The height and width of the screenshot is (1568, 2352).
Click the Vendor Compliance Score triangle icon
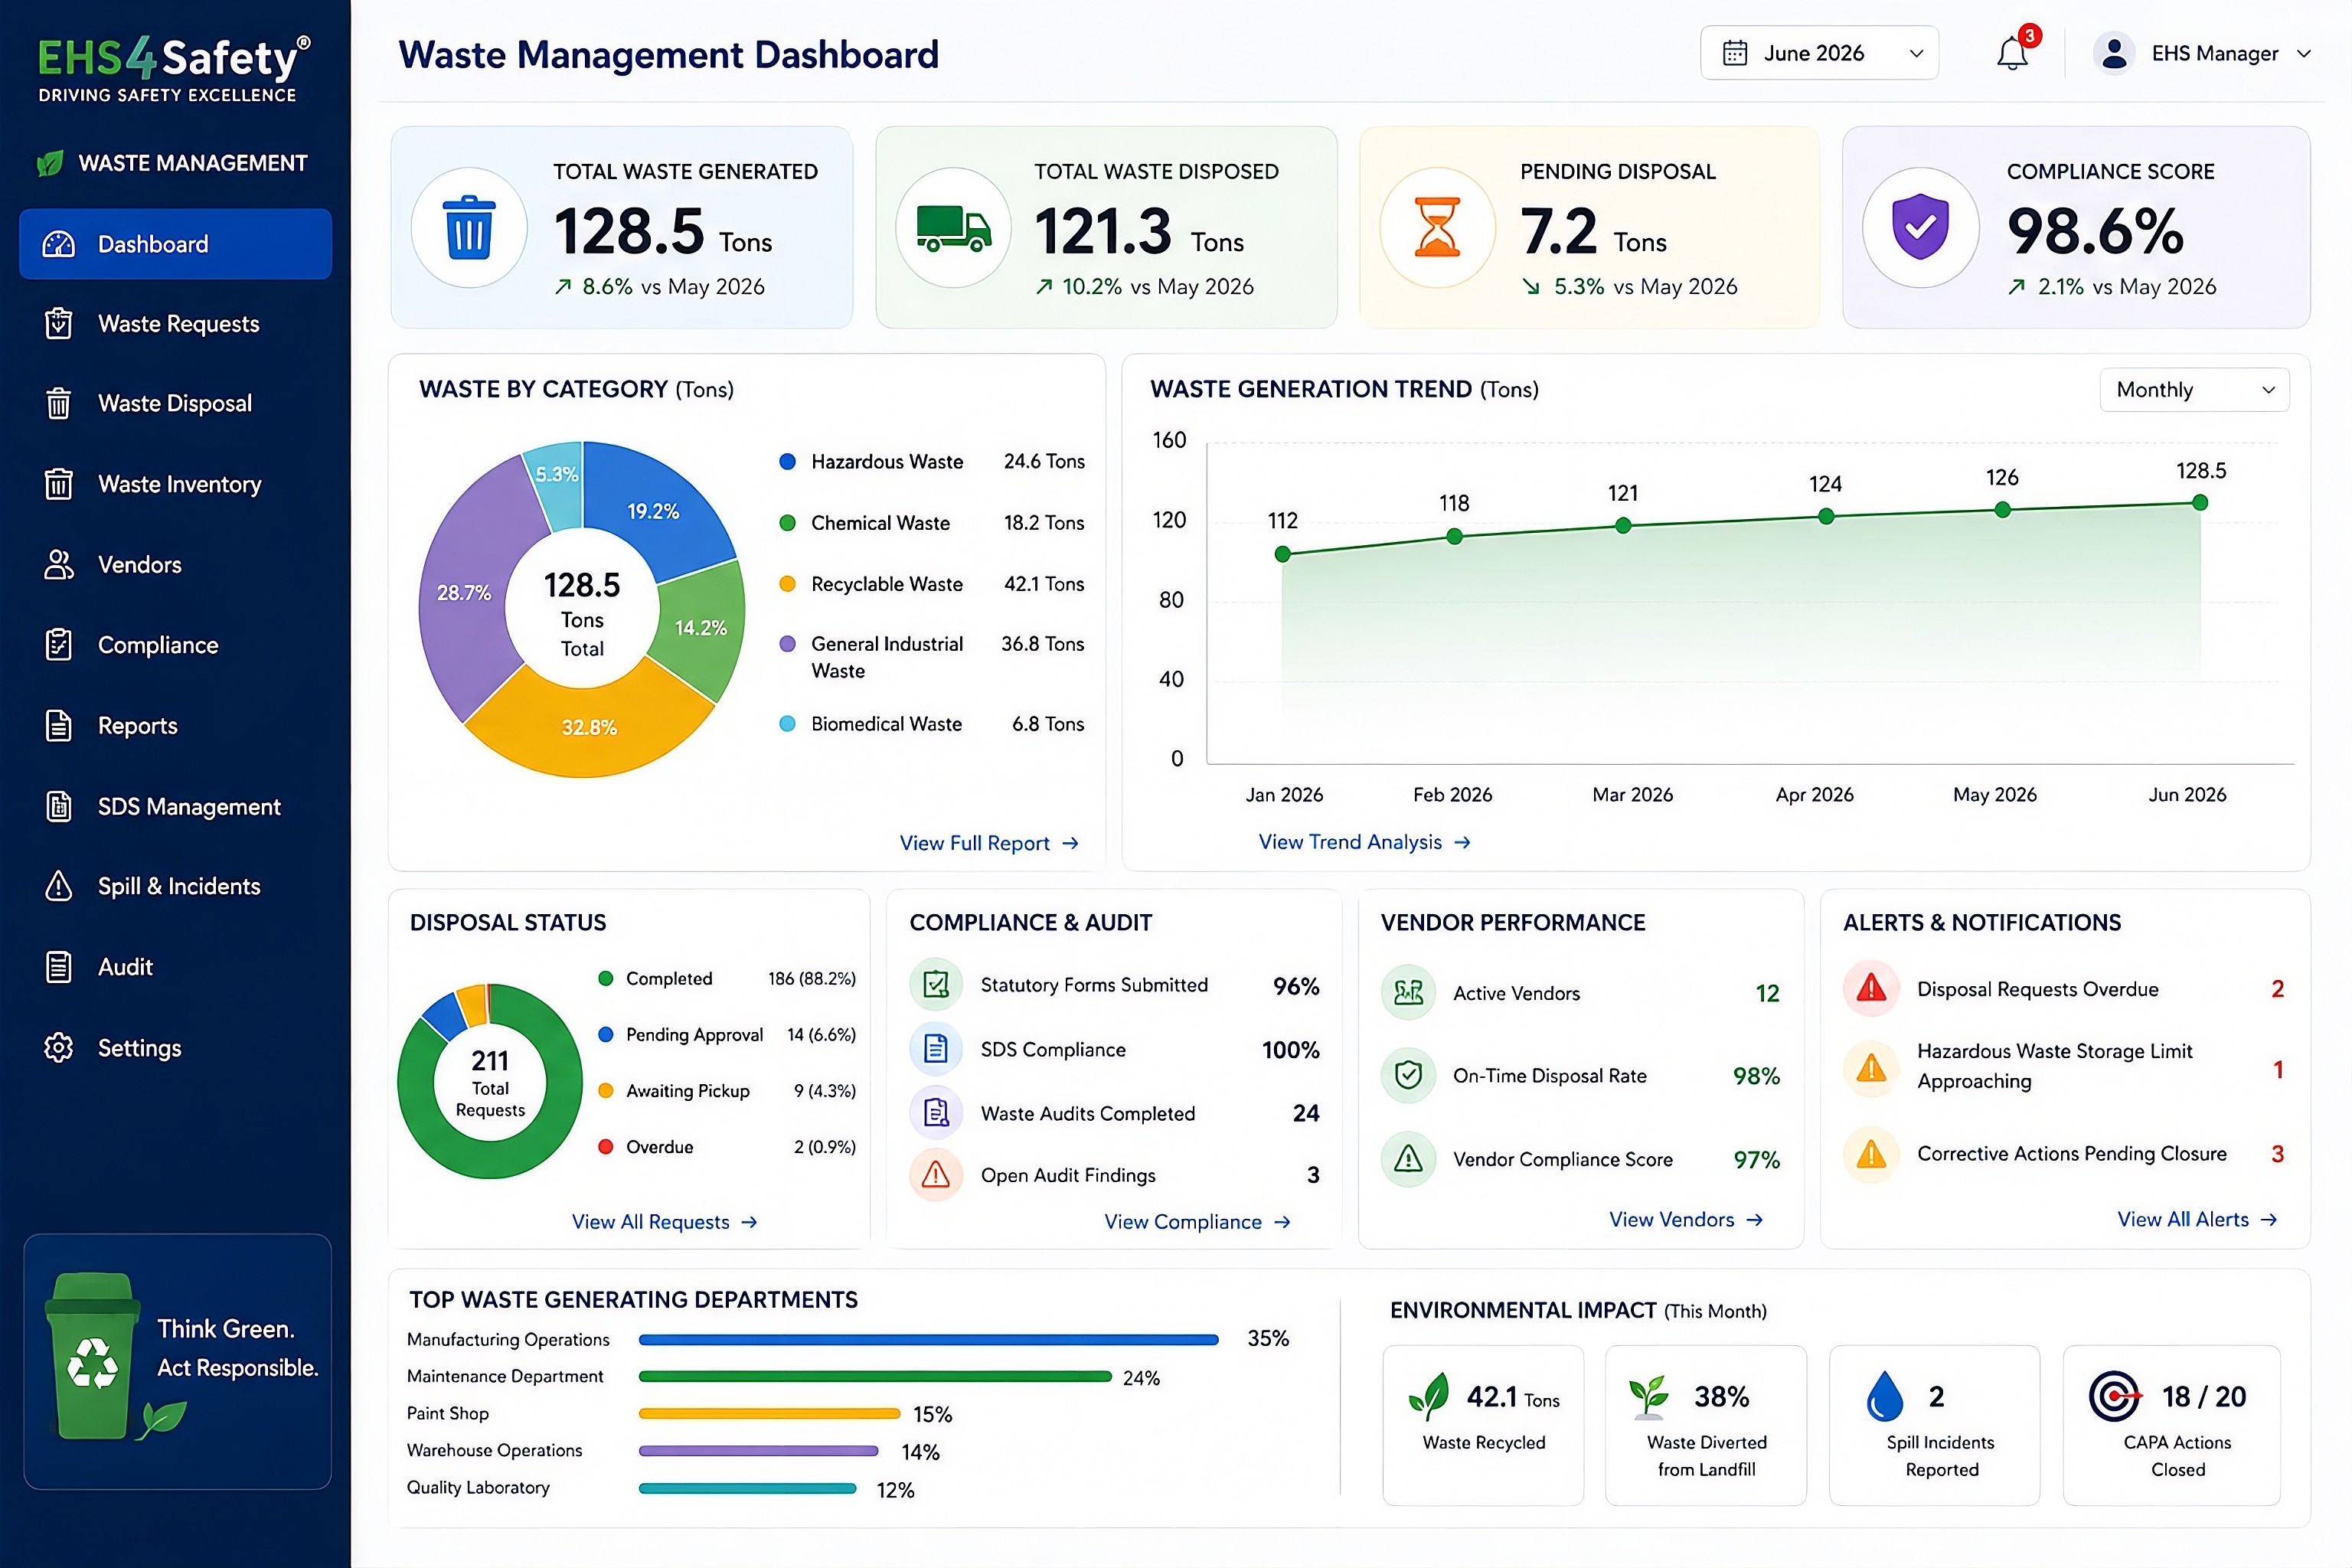1408,1159
